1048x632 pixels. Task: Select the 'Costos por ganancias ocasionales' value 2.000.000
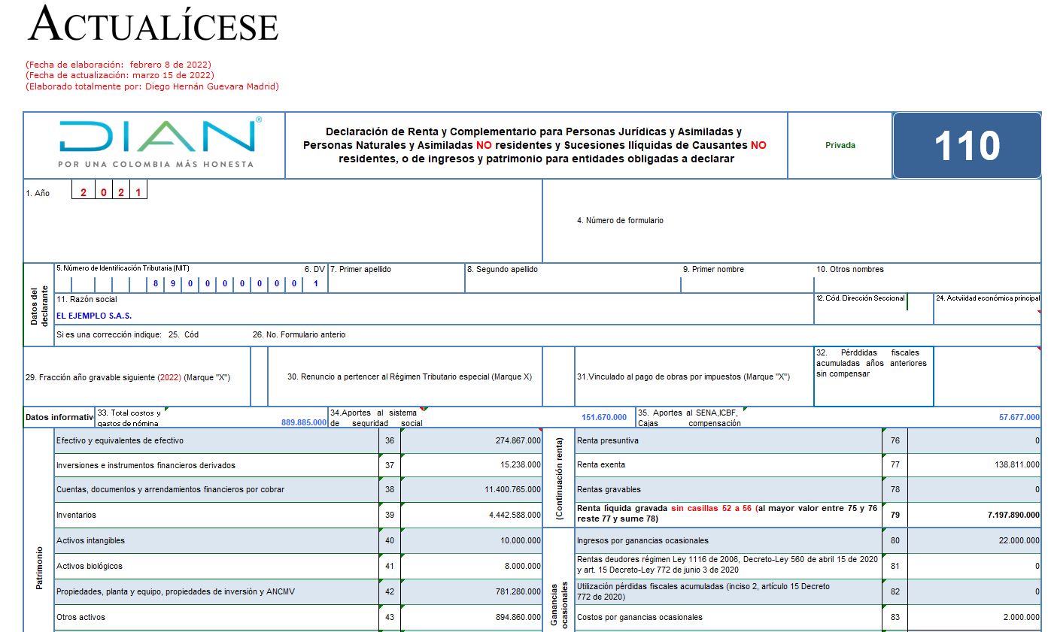(974, 617)
